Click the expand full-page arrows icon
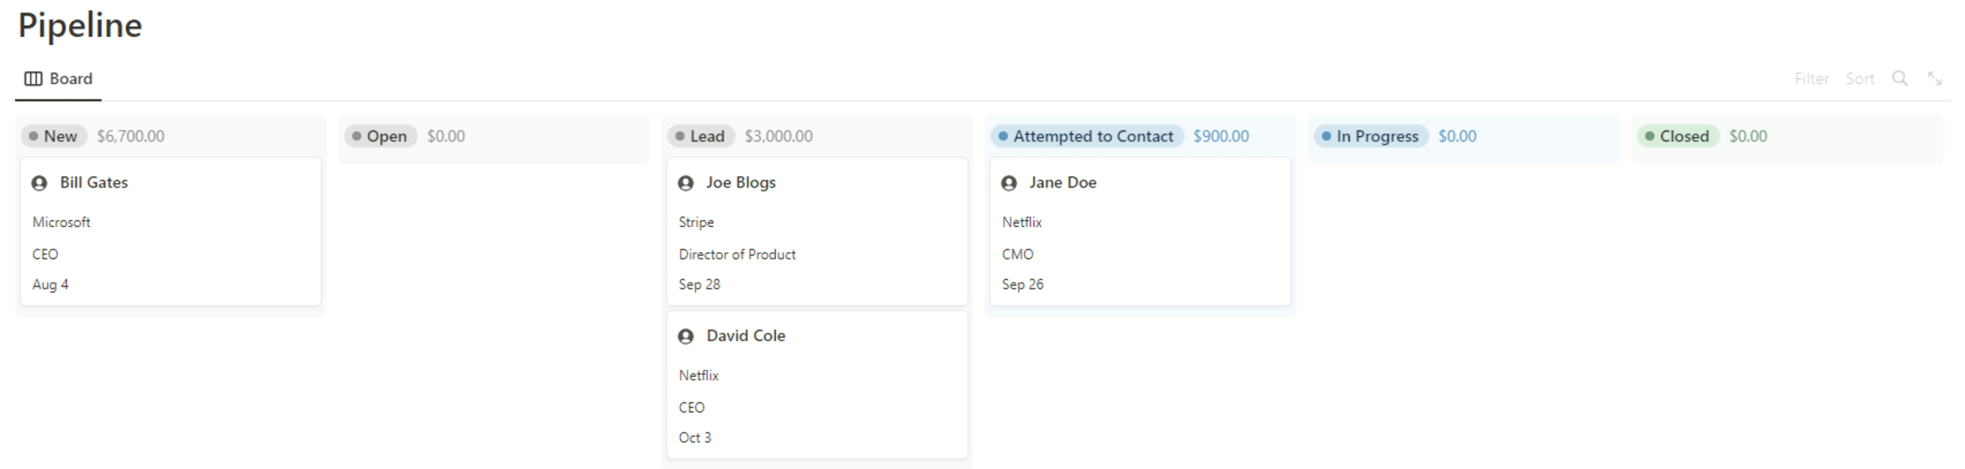This screenshot has width=1965, height=469. [x=1934, y=79]
